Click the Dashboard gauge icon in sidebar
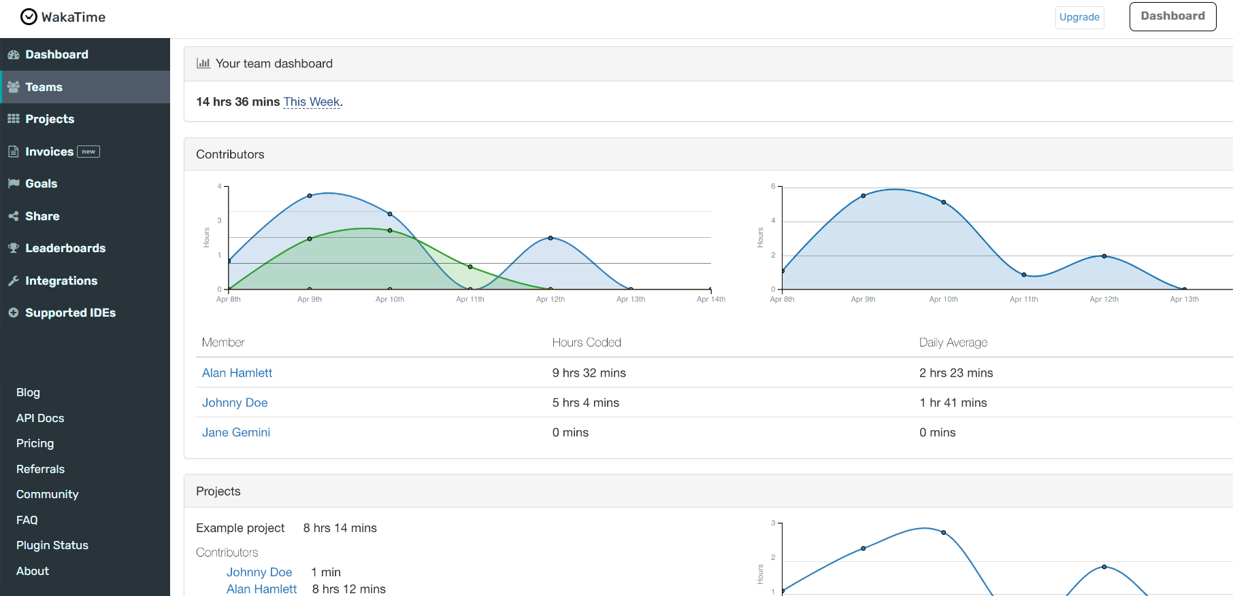The height and width of the screenshot is (596, 1233). click(14, 55)
